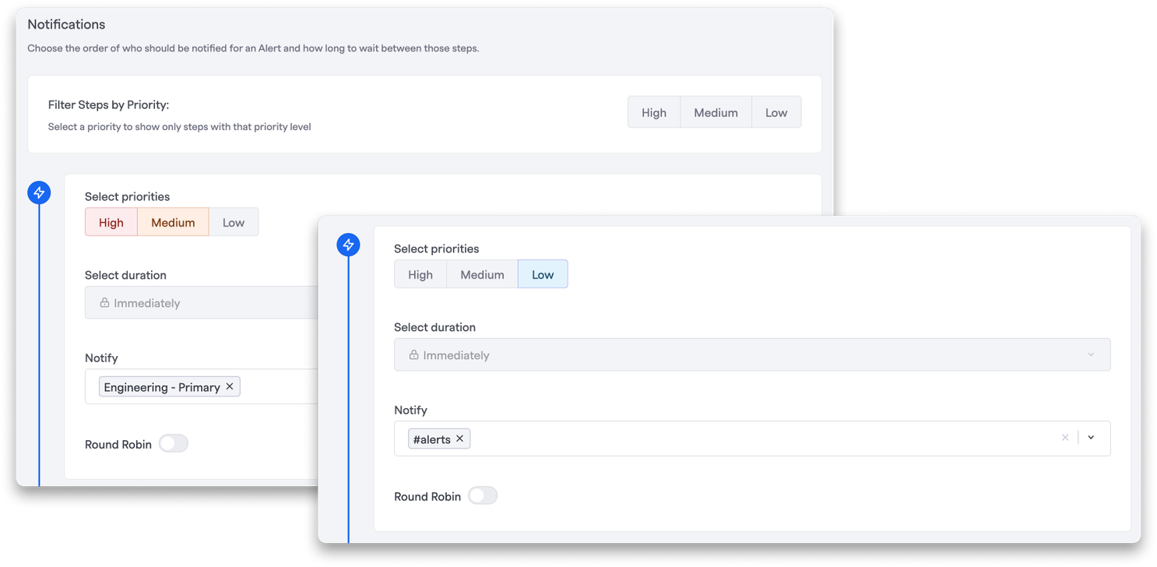Viewport: 1157px width, 567px height.
Task: Select High priority in front panel step
Action: click(x=420, y=274)
